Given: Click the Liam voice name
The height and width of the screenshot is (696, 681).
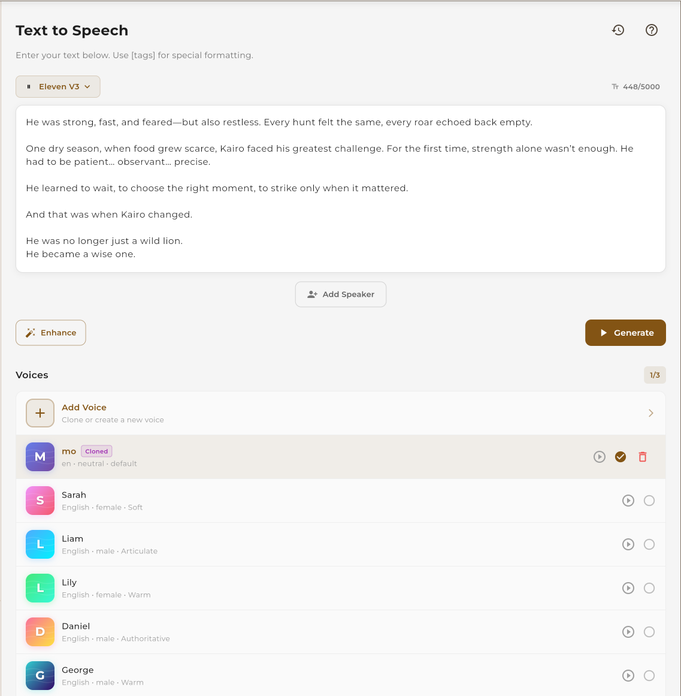Looking at the screenshot, I should (x=72, y=538).
